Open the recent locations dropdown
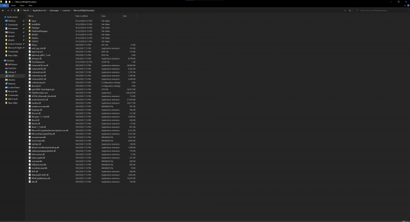The width and height of the screenshot is (410, 222). coord(11,10)
